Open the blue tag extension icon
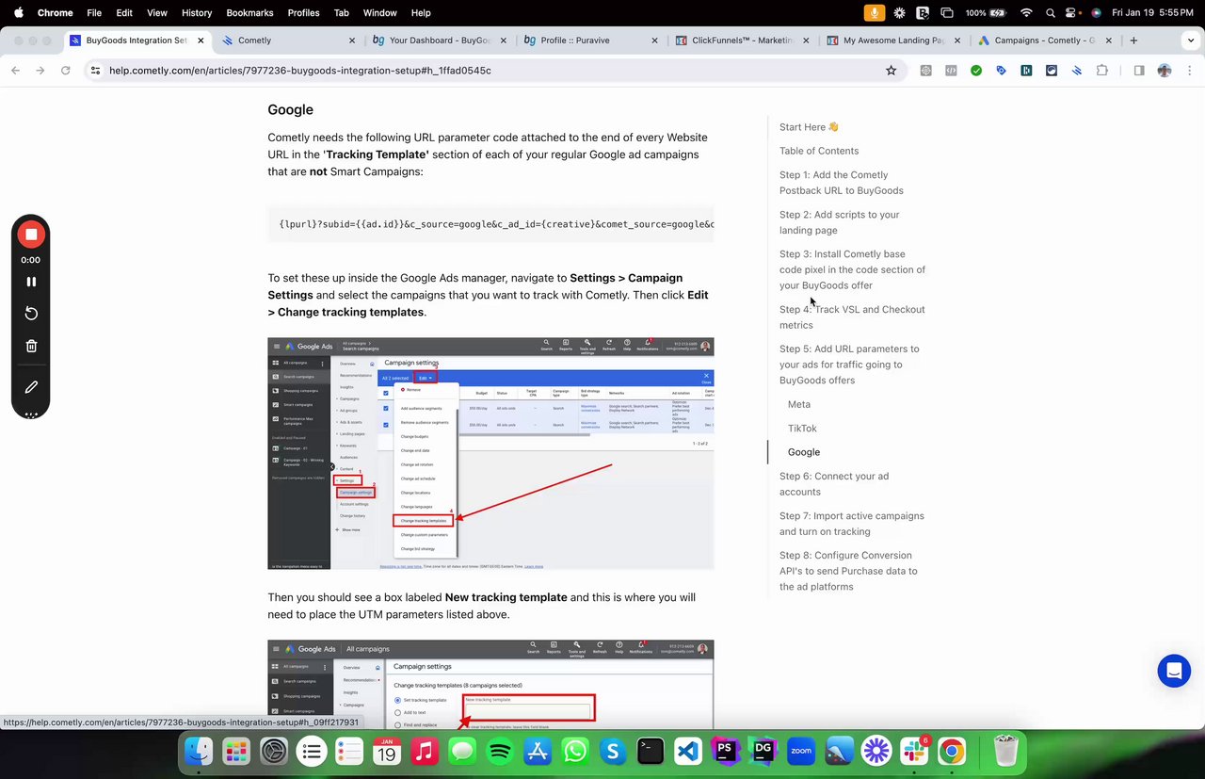Image resolution: width=1205 pixels, height=779 pixels. [x=1001, y=71]
